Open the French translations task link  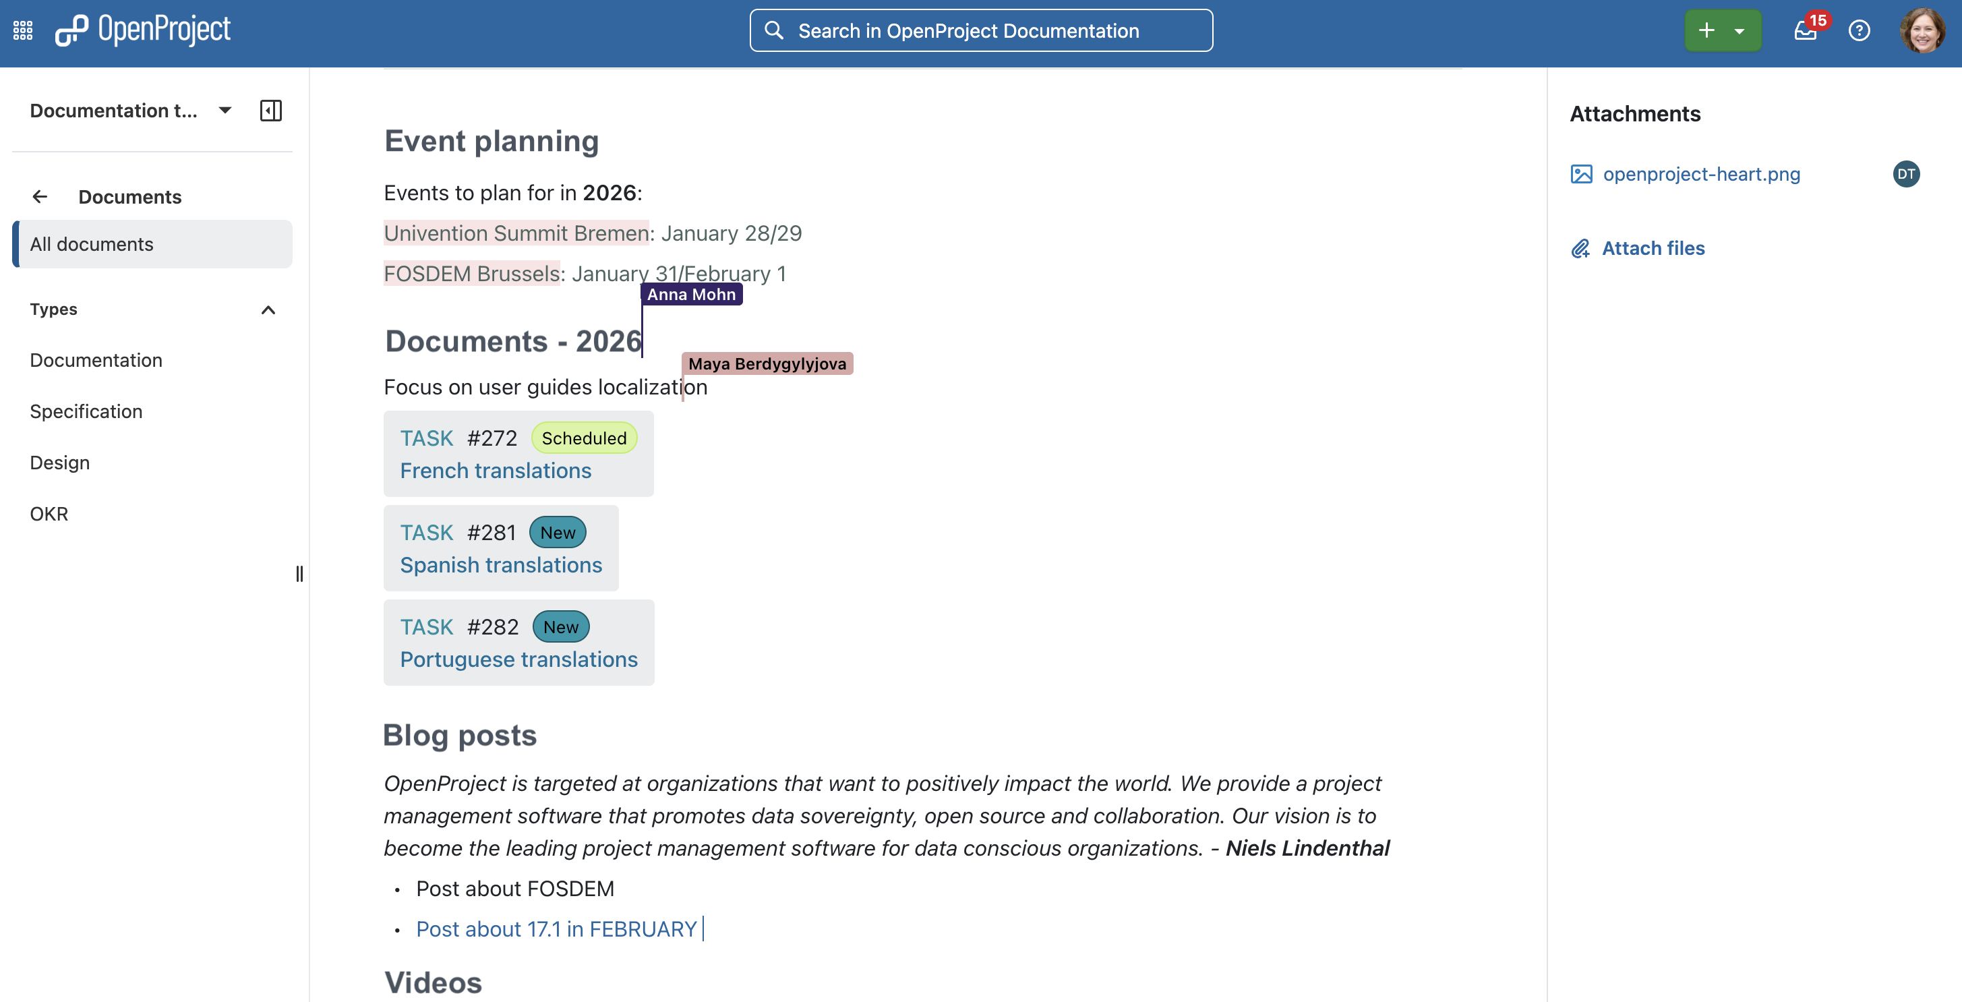tap(495, 470)
